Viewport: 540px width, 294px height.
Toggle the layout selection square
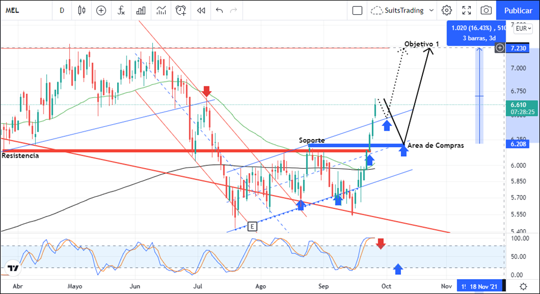click(357, 10)
